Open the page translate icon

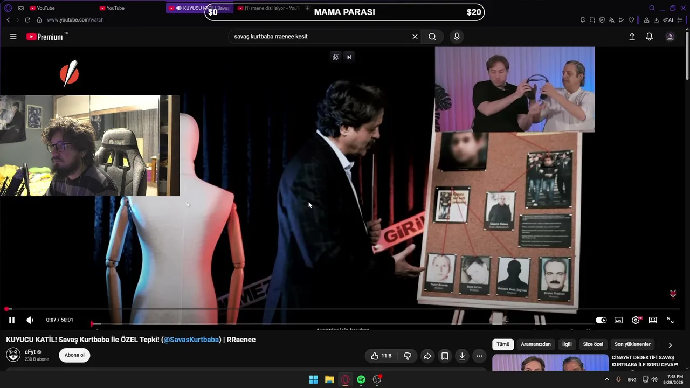coord(612,20)
